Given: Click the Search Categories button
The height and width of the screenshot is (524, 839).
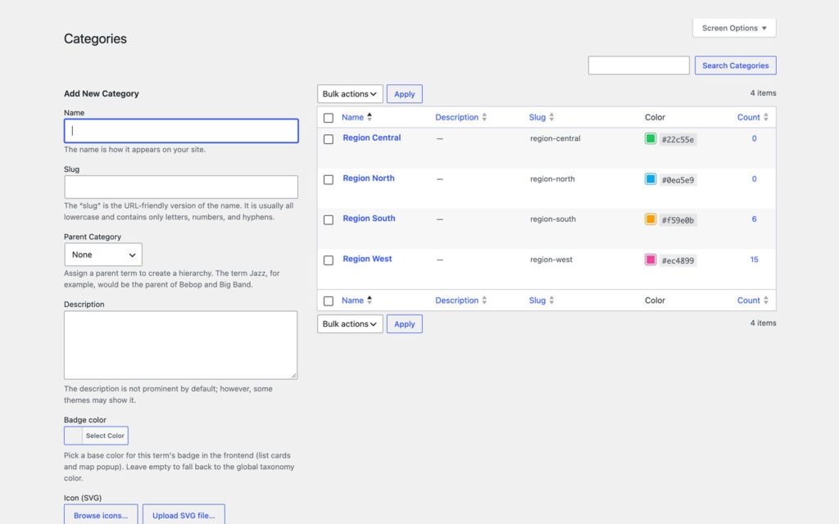Looking at the screenshot, I should 735,65.
